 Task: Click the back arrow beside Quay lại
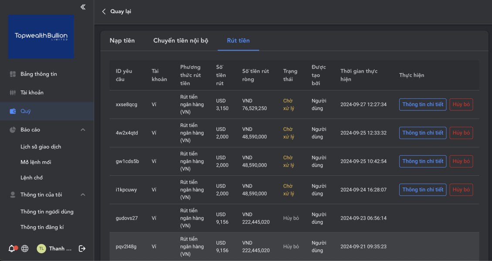pyautogui.click(x=104, y=11)
